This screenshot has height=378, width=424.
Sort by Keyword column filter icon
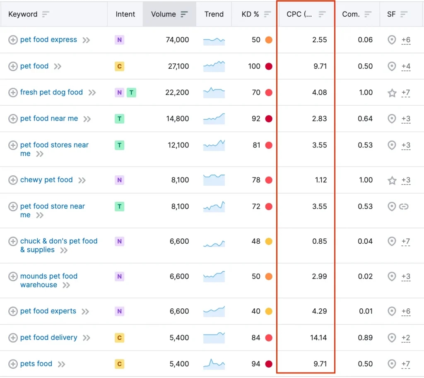point(46,14)
